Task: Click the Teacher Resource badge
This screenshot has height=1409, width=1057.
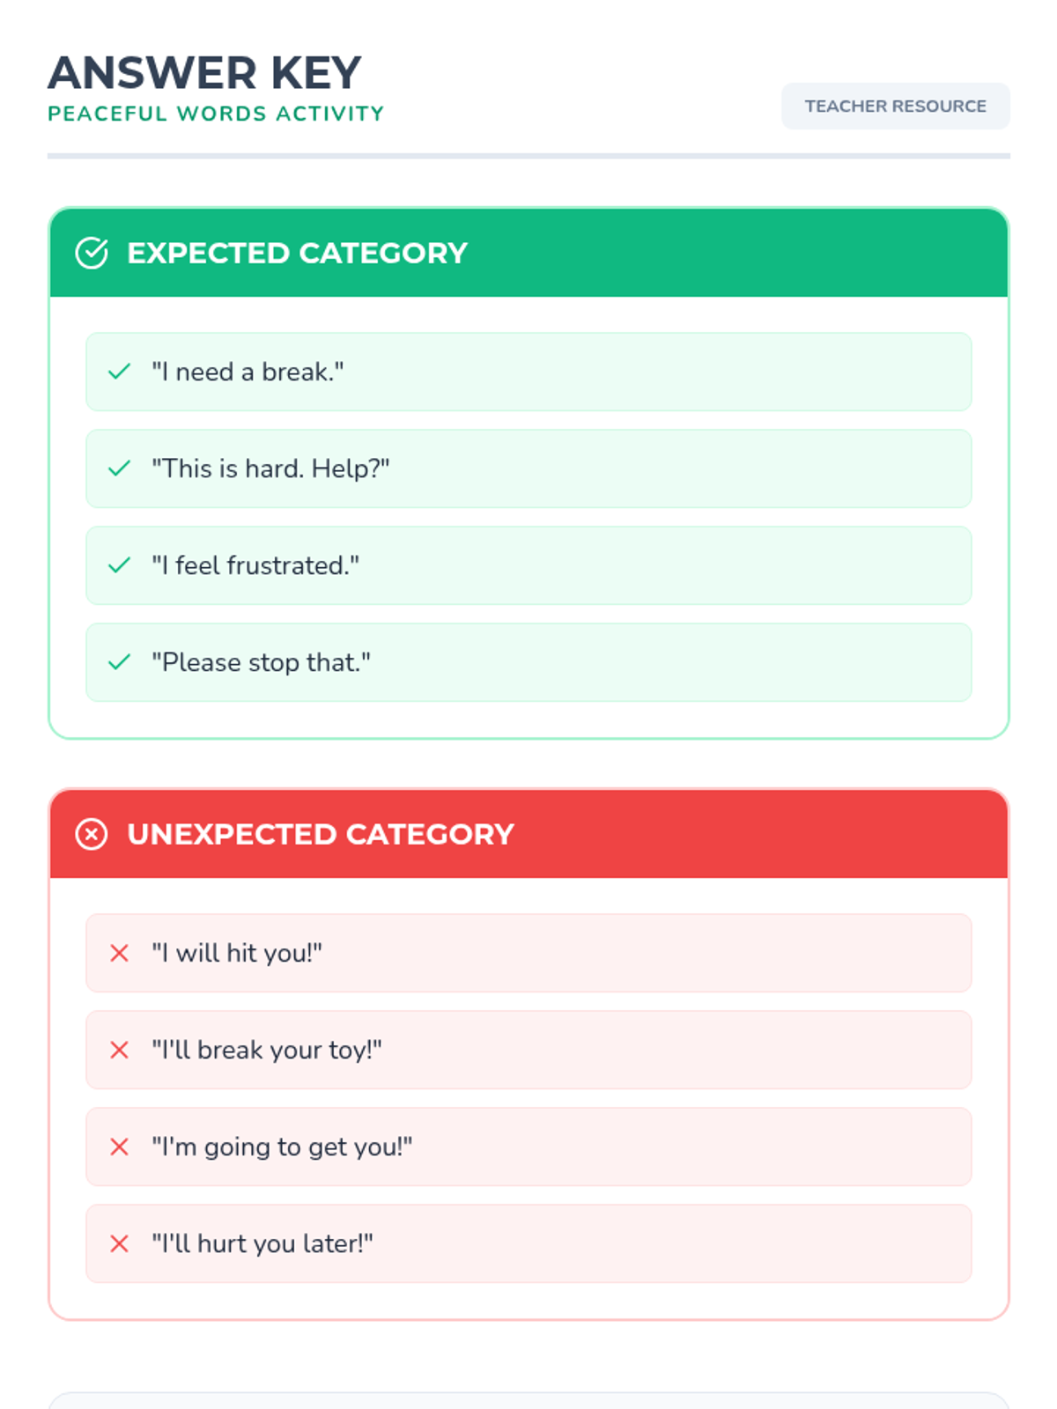Action: tap(896, 106)
